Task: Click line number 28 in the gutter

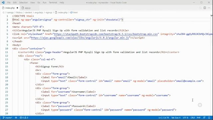Action: (7, 113)
